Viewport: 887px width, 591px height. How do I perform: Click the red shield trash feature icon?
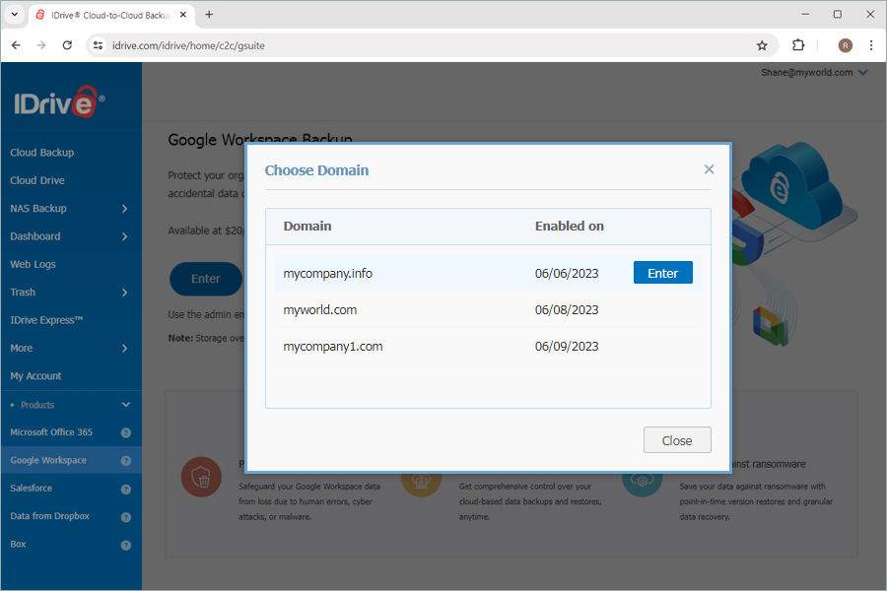click(x=201, y=477)
